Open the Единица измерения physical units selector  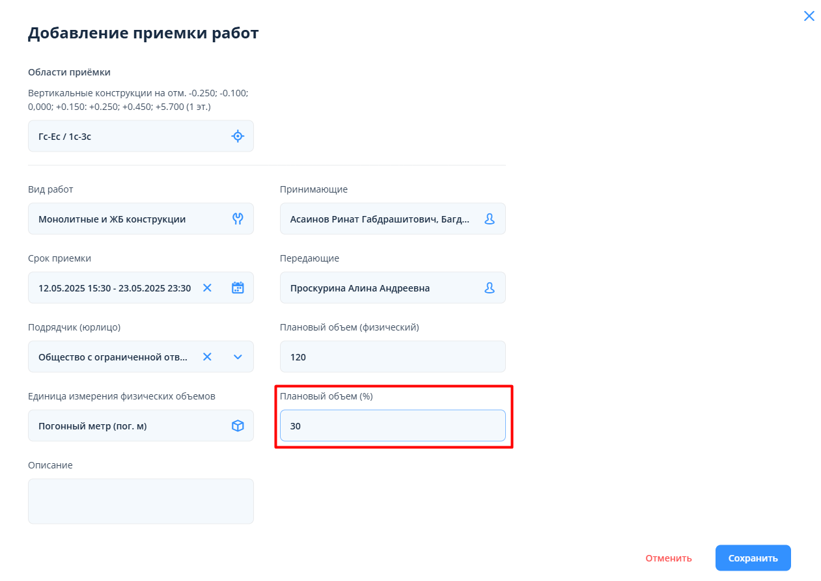tap(124, 426)
